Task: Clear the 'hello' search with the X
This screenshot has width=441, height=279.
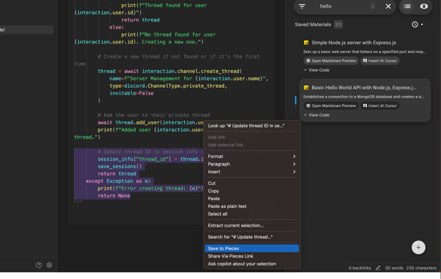Action: tap(388, 6)
